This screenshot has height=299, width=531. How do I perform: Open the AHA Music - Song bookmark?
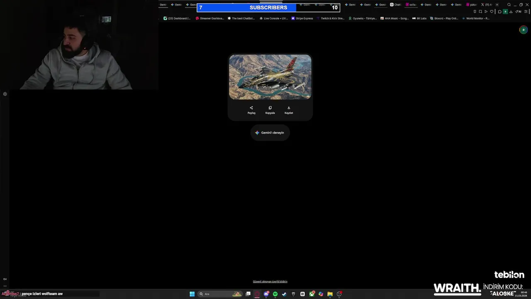click(395, 18)
